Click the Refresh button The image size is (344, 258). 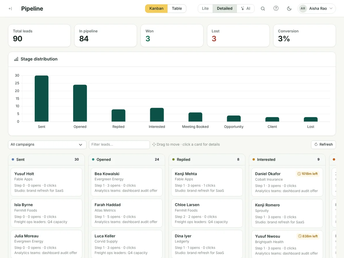[323, 145]
